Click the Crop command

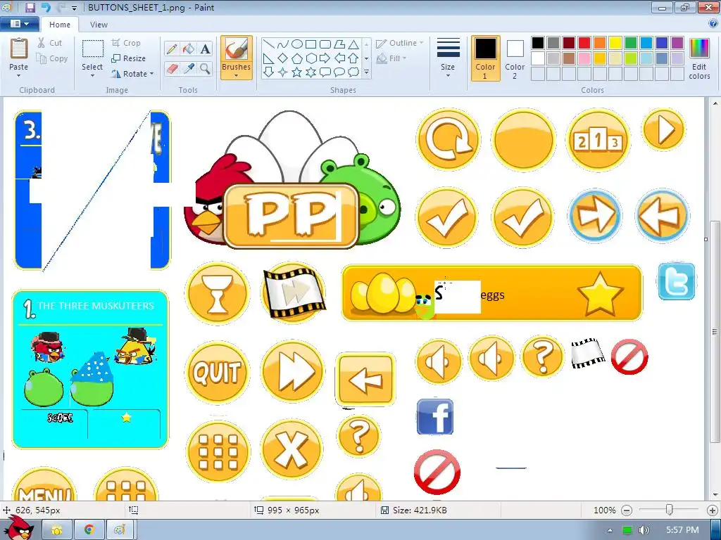click(126, 43)
